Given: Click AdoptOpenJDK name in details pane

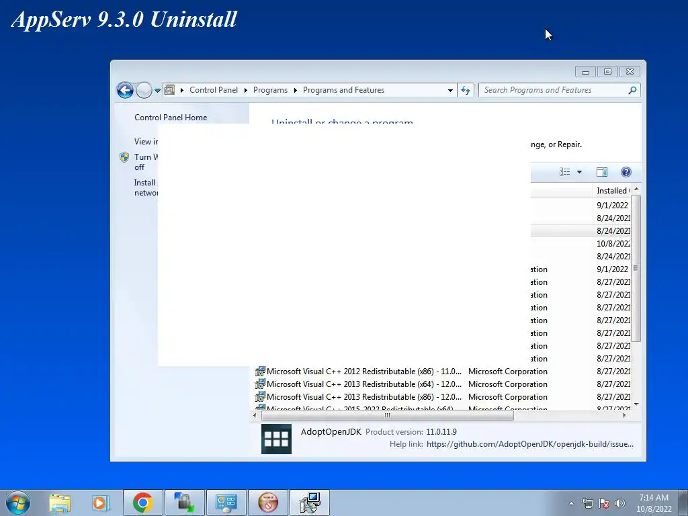Looking at the screenshot, I should pos(331,432).
